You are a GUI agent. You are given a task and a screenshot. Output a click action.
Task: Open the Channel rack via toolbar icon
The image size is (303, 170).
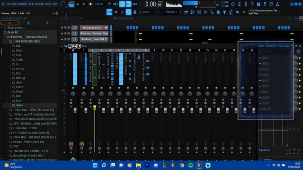[x=199, y=12]
